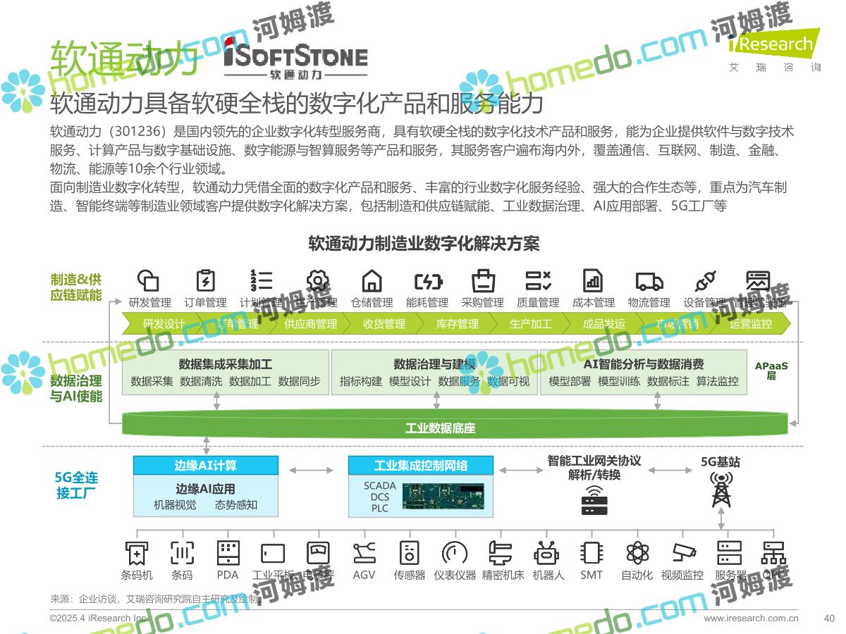Select the 模型设计 label
This screenshot has height=634, width=846.
(410, 381)
